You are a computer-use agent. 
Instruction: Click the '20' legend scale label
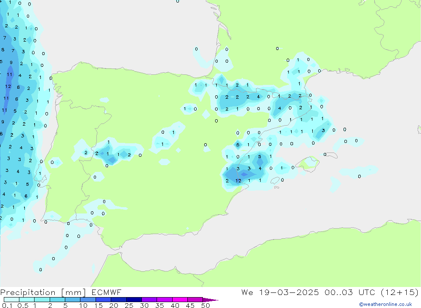[114, 305]
